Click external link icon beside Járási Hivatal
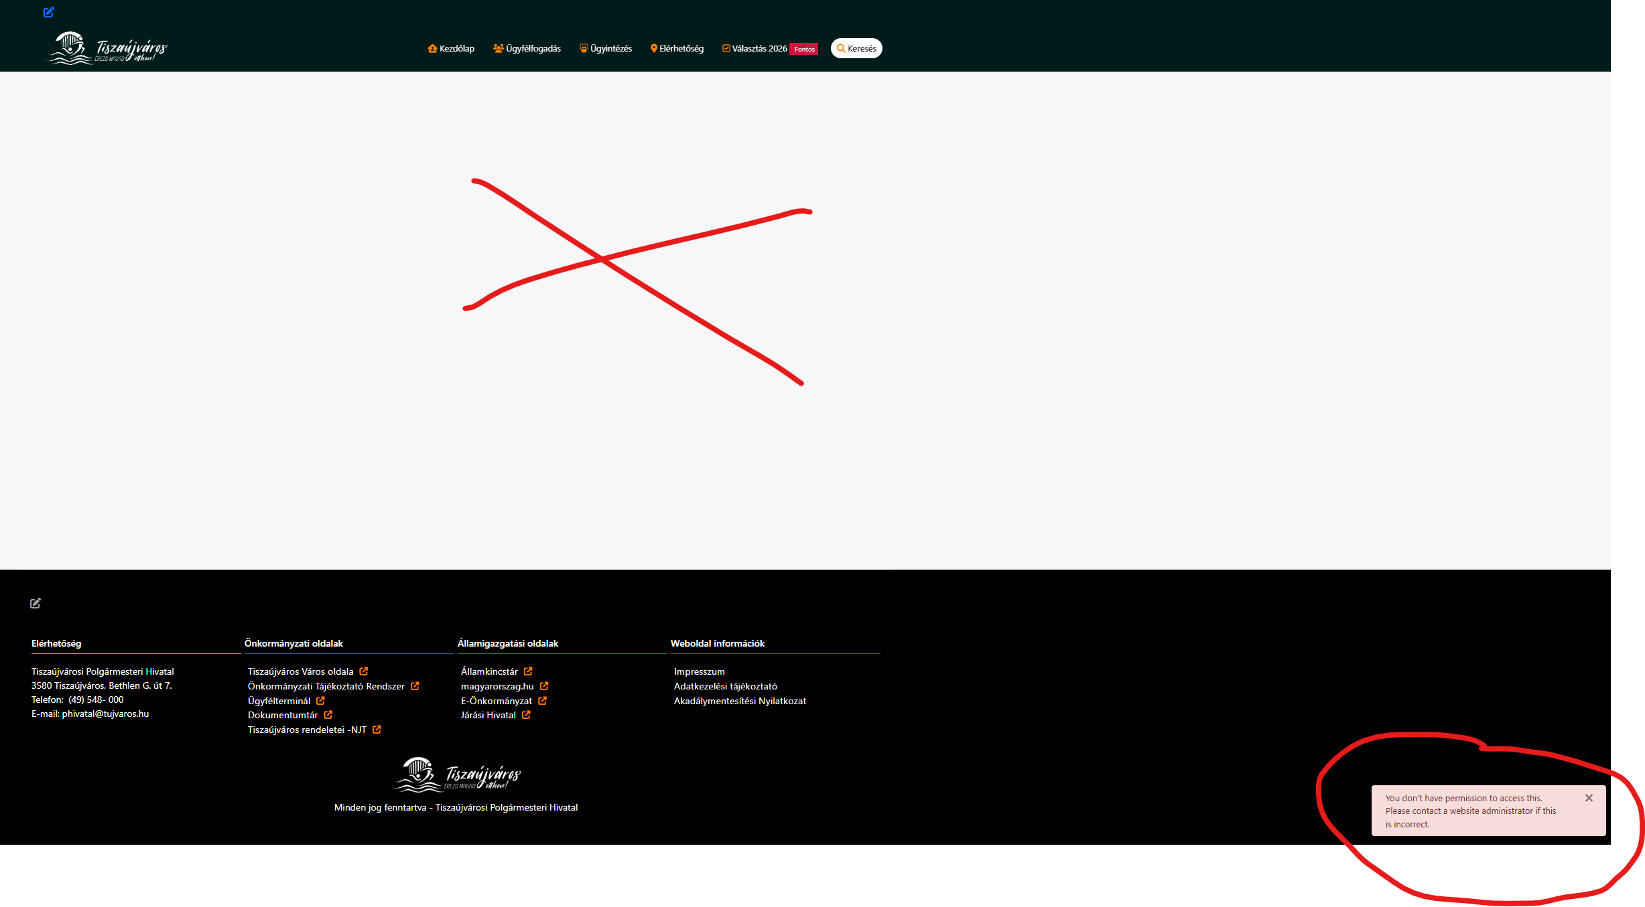Viewport: 1645px width, 907px height. tap(526, 715)
